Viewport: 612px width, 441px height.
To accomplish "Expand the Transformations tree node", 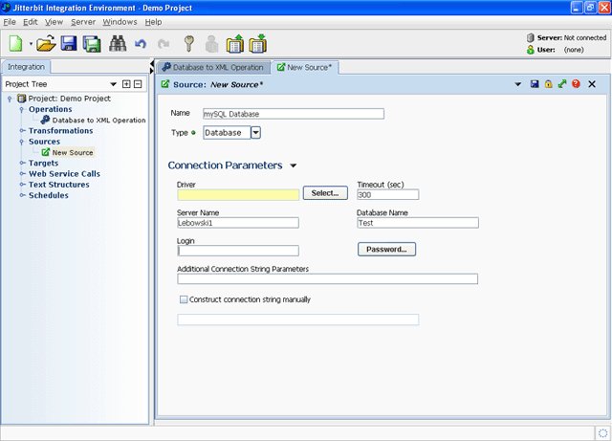I will (x=23, y=131).
